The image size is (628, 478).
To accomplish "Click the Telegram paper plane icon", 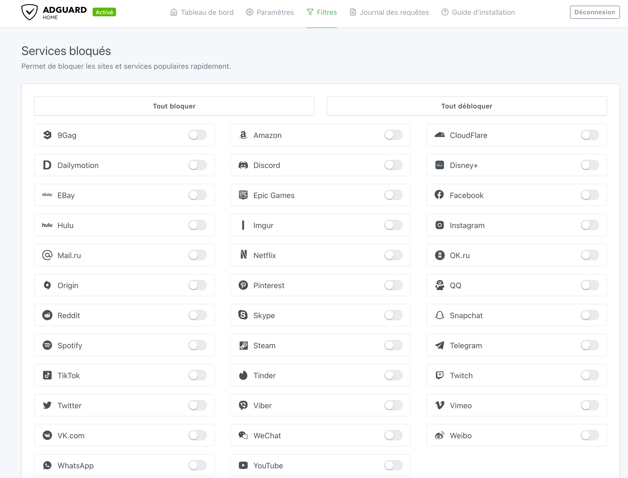I will 440,345.
